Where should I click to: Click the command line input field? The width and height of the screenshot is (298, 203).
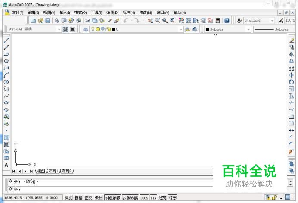pyautogui.click(x=110, y=189)
